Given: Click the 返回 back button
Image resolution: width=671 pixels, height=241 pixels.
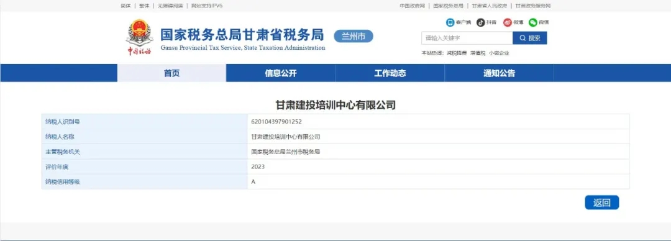Looking at the screenshot, I should (601, 203).
